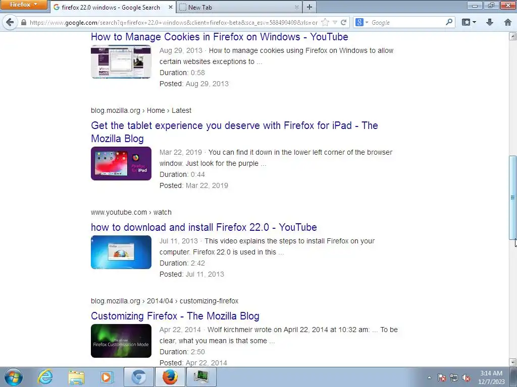Viewport: 517px width, 387px height.
Task: Open Customizing Firefox - The Mozilla Blog link
Action: click(x=175, y=316)
